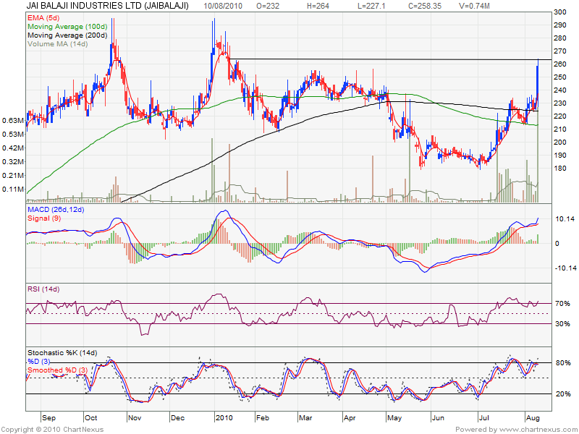579x434 pixels.
Task: Select the Sep label on the time axis
Action: pyautogui.click(x=50, y=418)
